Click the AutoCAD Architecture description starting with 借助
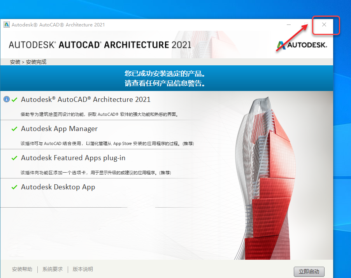The height and width of the screenshot is (278, 351). pyautogui.click(x=99, y=114)
